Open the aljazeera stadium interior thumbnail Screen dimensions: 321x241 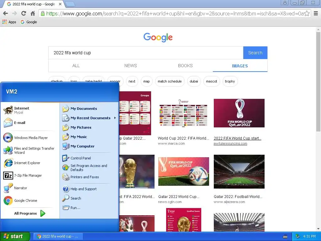click(239, 172)
